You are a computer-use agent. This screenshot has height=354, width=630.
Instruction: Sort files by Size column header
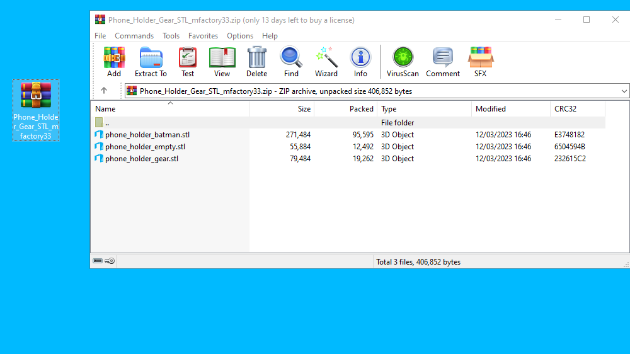click(282, 109)
